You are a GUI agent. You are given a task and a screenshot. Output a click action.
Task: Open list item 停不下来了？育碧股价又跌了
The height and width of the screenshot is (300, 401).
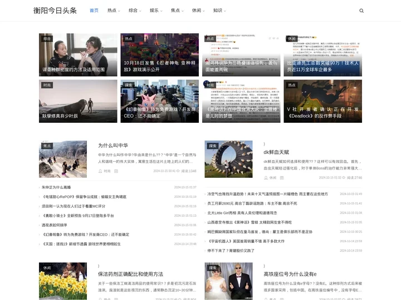[231, 251]
